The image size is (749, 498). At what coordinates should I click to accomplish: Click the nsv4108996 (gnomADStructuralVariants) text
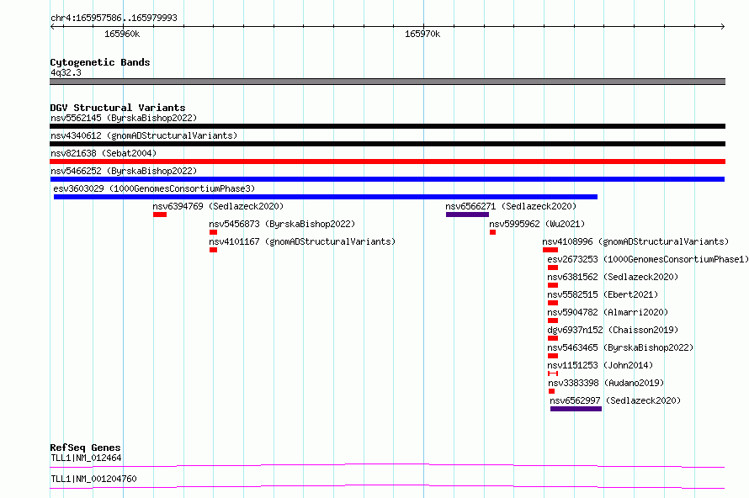tap(635, 241)
